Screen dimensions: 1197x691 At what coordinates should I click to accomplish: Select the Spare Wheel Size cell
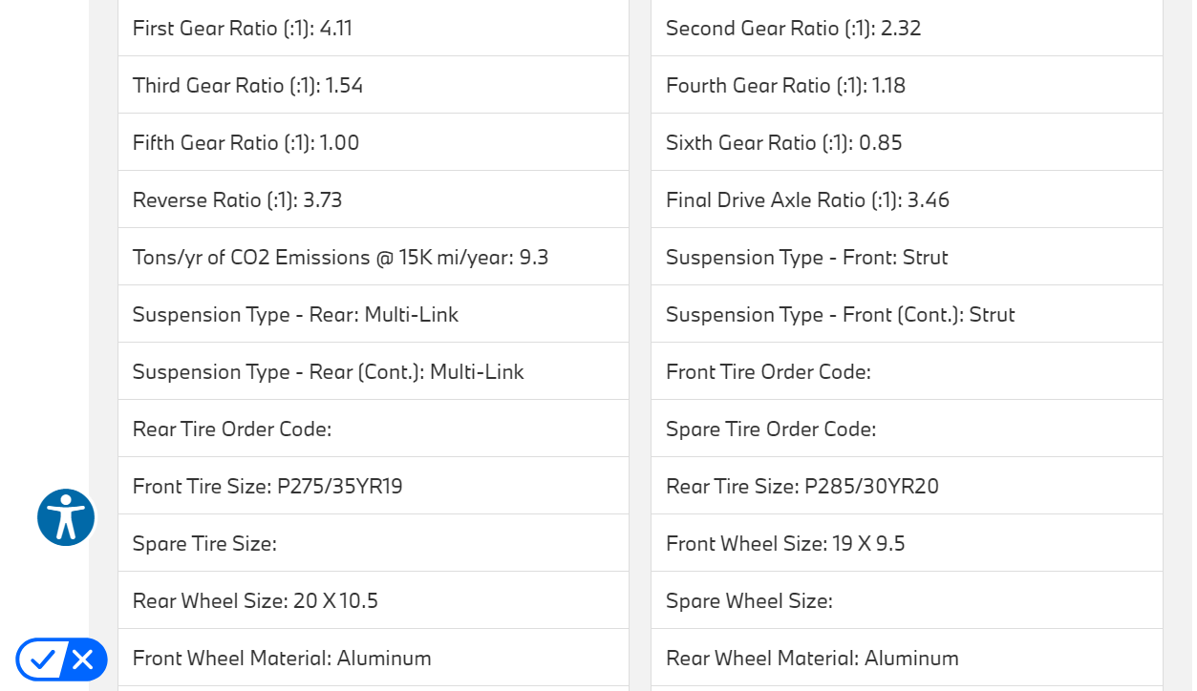click(749, 601)
